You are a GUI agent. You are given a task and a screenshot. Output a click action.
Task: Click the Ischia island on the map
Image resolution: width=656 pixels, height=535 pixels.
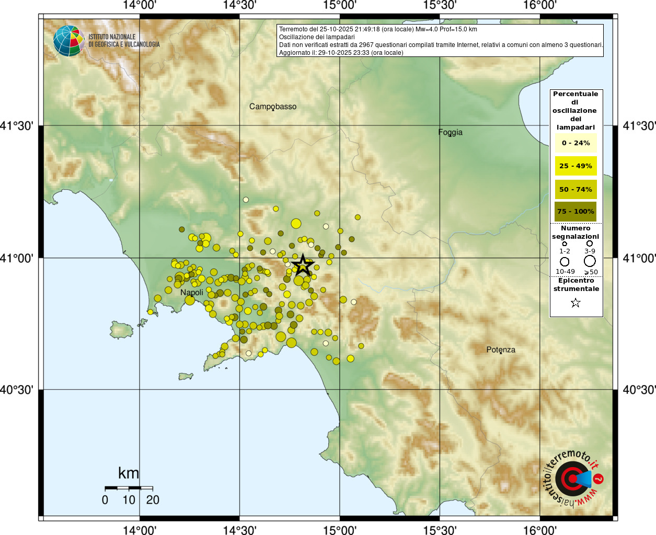(121, 330)
